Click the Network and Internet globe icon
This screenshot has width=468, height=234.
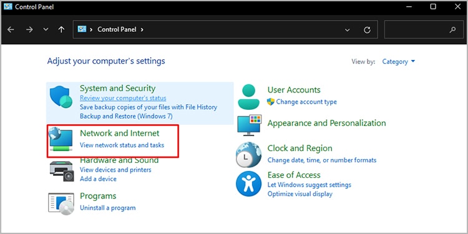tap(61, 139)
